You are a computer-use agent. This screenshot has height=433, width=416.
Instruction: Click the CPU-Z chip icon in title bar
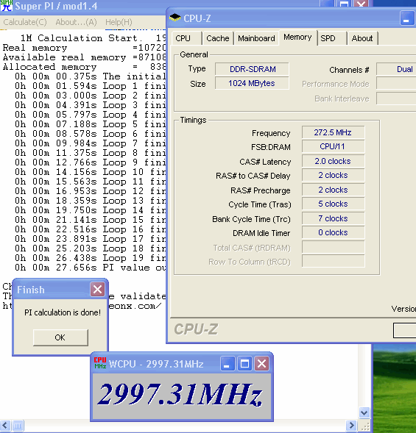click(174, 18)
